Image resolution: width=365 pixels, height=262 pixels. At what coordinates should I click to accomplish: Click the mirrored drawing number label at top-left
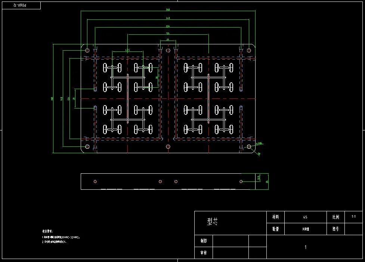click(x=20, y=5)
